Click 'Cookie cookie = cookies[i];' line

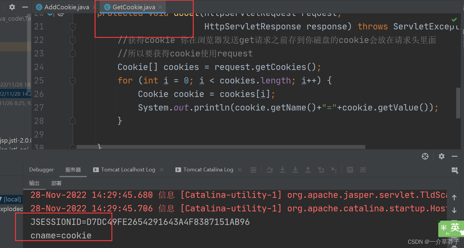coord(206,94)
